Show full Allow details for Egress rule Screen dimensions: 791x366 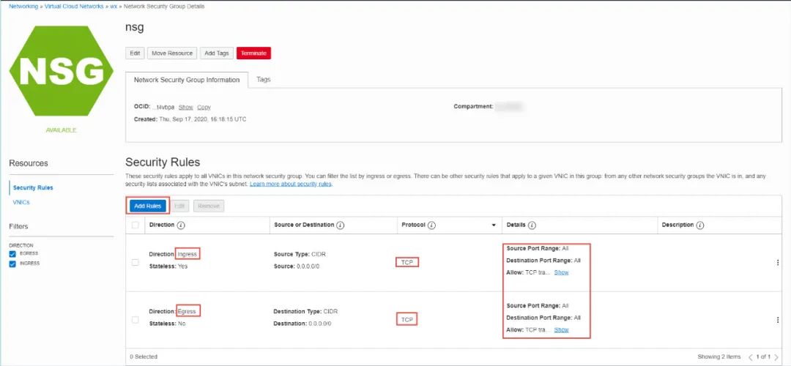(561, 330)
